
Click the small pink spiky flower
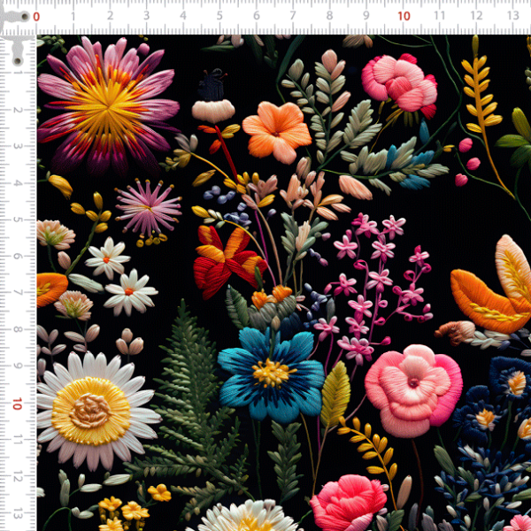pos(147,209)
